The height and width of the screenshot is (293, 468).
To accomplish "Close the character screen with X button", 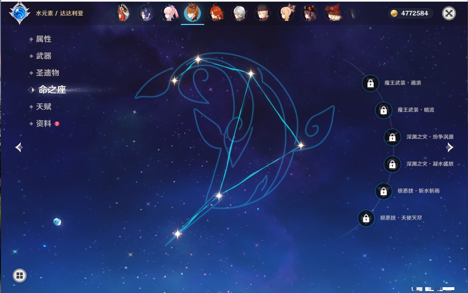I will click(449, 13).
